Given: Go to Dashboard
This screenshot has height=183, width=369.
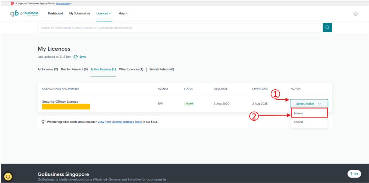Looking at the screenshot, I should [x=55, y=13].
